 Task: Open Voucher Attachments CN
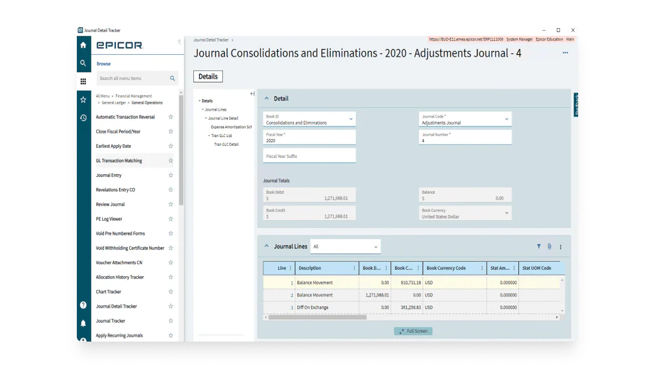[119, 262]
